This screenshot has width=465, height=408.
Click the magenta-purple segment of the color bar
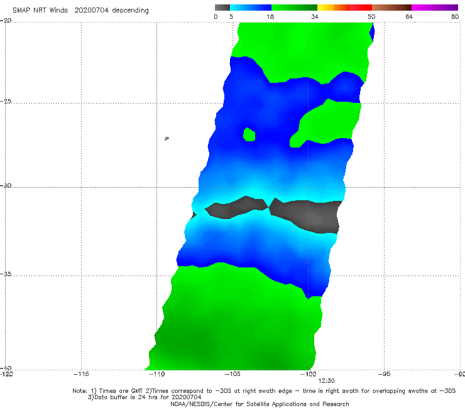pyautogui.click(x=435, y=8)
